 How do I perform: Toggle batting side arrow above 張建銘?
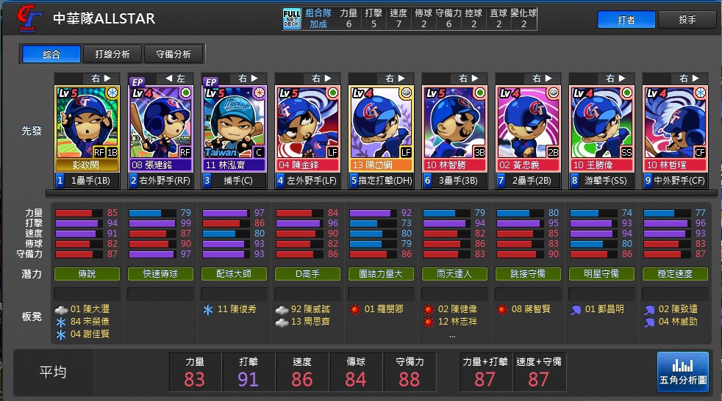pos(169,78)
